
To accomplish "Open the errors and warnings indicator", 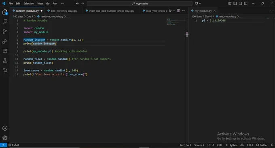I will point(14,145).
